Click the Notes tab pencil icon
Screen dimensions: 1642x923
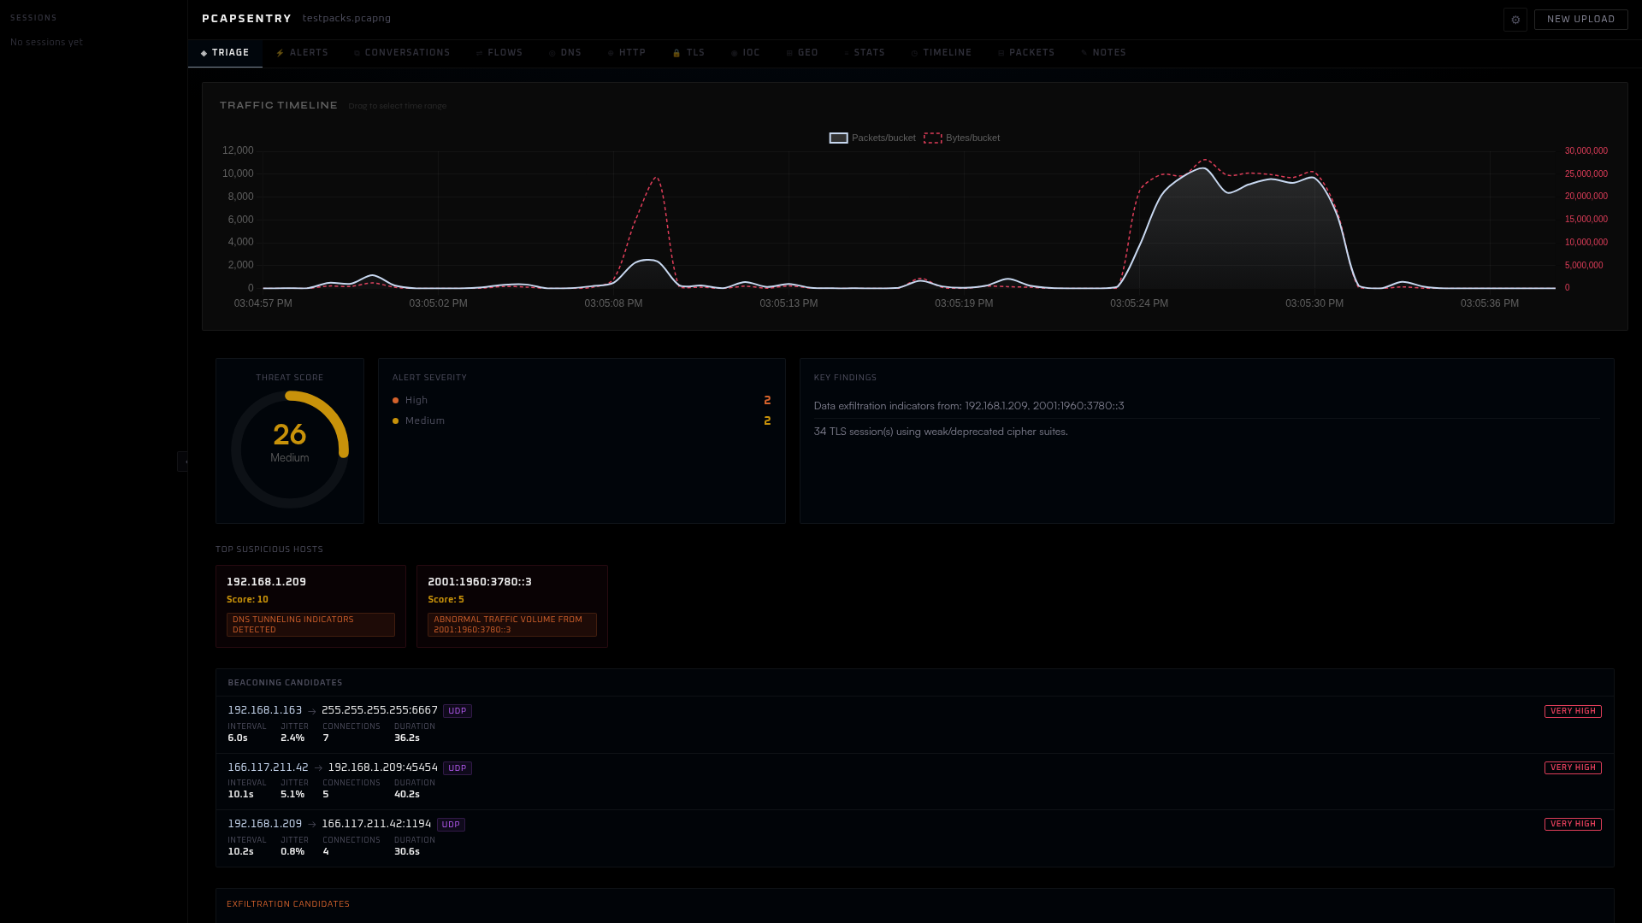(x=1084, y=53)
